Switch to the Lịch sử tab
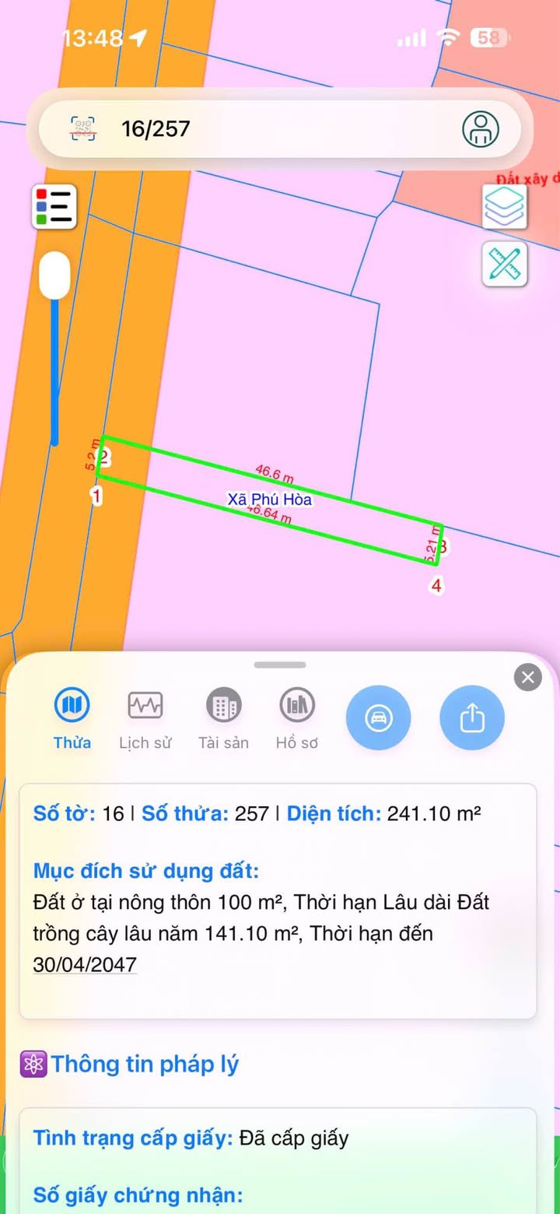This screenshot has height=1214, width=560. click(145, 719)
